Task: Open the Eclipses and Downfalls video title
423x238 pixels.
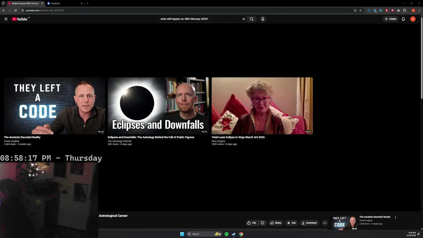Action: [x=151, y=137]
